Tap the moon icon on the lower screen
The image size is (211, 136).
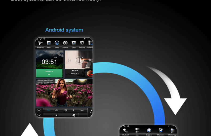[x=124, y=126]
